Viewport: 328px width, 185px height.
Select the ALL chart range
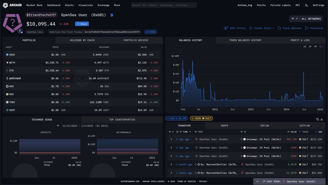pos(321,47)
